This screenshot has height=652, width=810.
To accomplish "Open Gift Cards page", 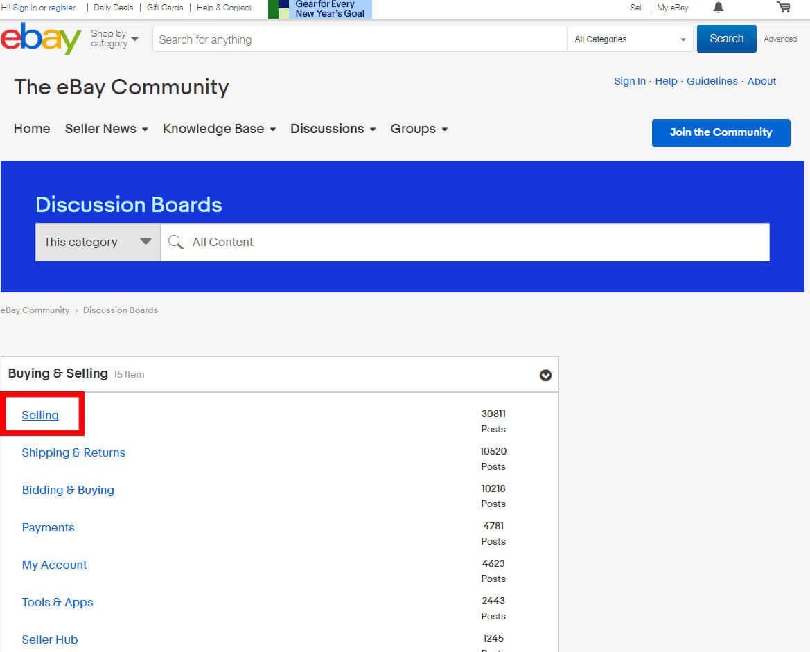I will pos(165,8).
